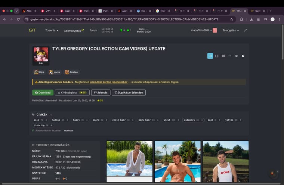Open the Torrents dropdown menu
This screenshot has height=185, width=284.
(x=52, y=30)
